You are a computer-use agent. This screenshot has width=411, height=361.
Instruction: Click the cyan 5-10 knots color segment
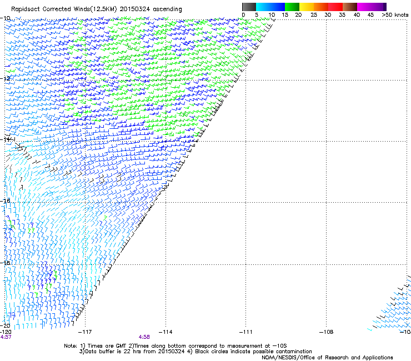(263, 7)
